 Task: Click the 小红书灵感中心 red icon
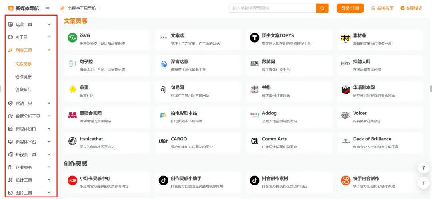pos(72,181)
